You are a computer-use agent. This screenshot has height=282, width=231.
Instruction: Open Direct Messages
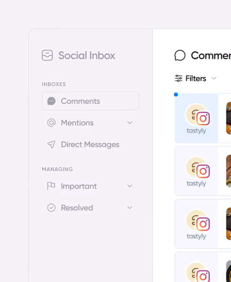point(91,144)
